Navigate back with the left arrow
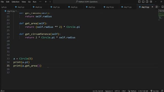 (x=46, y=2)
